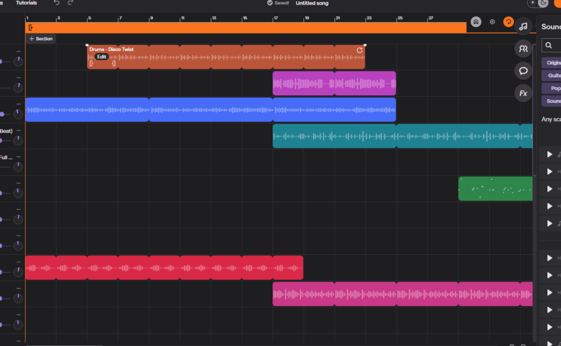Viewport: 561px width, 346px height.
Task: Click the undo arrow
Action: click(x=56, y=3)
